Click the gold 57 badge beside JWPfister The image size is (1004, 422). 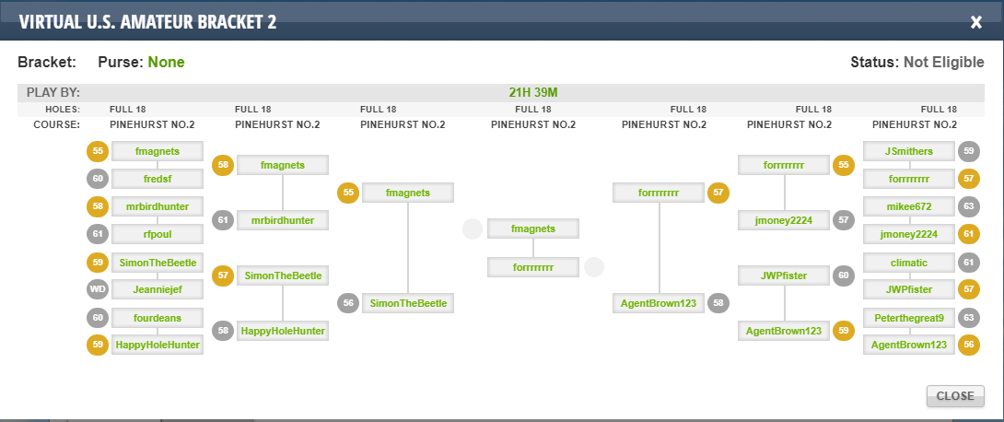[x=969, y=289]
